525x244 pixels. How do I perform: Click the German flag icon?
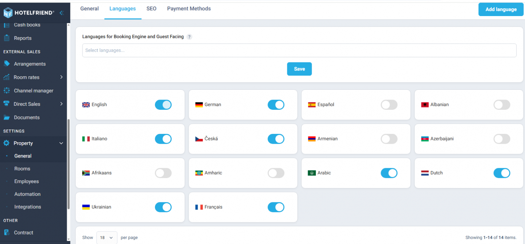(199, 105)
